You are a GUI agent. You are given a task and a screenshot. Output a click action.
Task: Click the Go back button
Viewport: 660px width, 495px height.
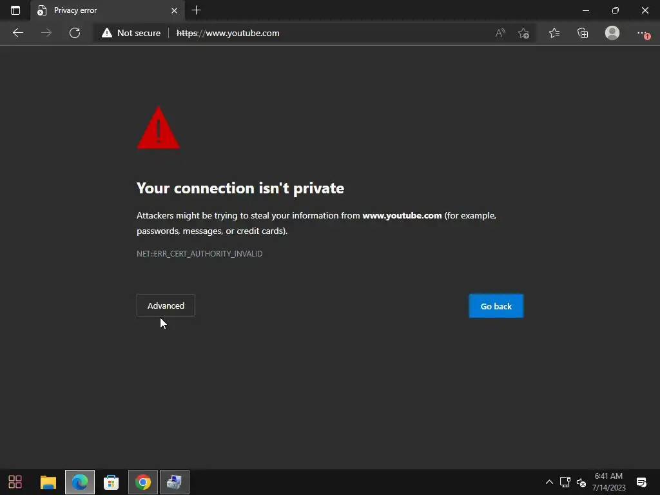click(x=496, y=306)
